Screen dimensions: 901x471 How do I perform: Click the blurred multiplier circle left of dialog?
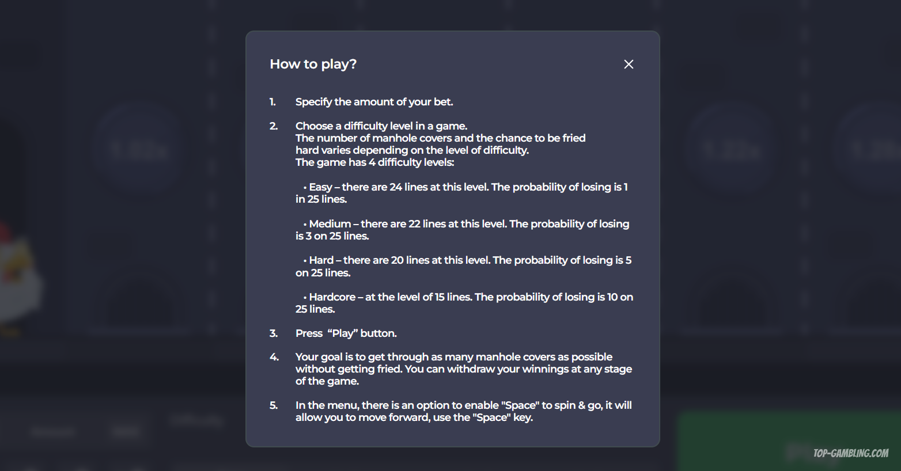click(x=138, y=150)
